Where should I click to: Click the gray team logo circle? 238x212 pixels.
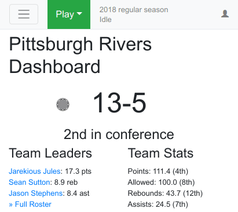(63, 104)
